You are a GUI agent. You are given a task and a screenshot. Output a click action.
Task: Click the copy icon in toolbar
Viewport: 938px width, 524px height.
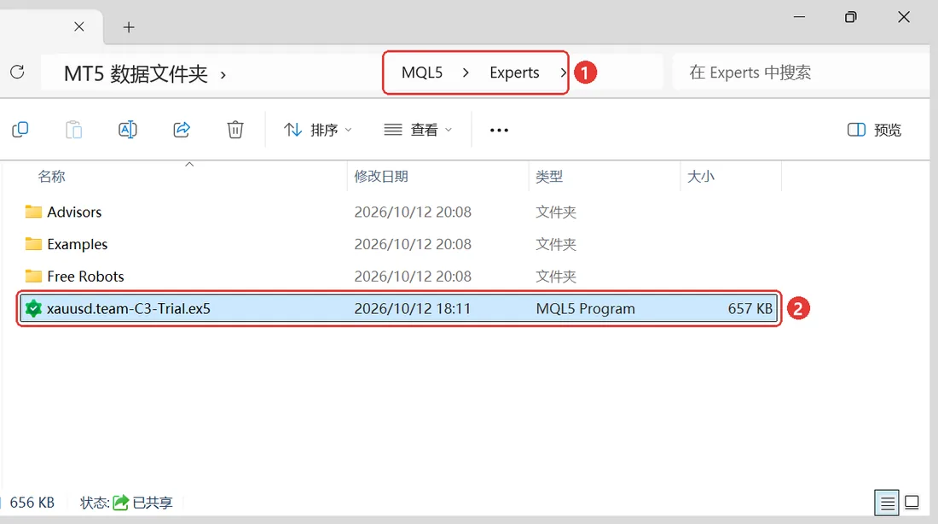[20, 130]
